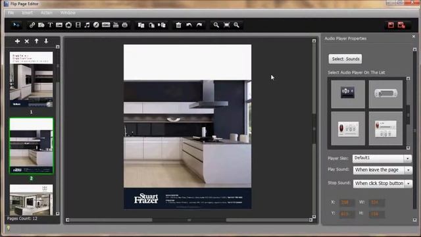
Task: Click the page list scroll-down arrow
Action: (57, 213)
